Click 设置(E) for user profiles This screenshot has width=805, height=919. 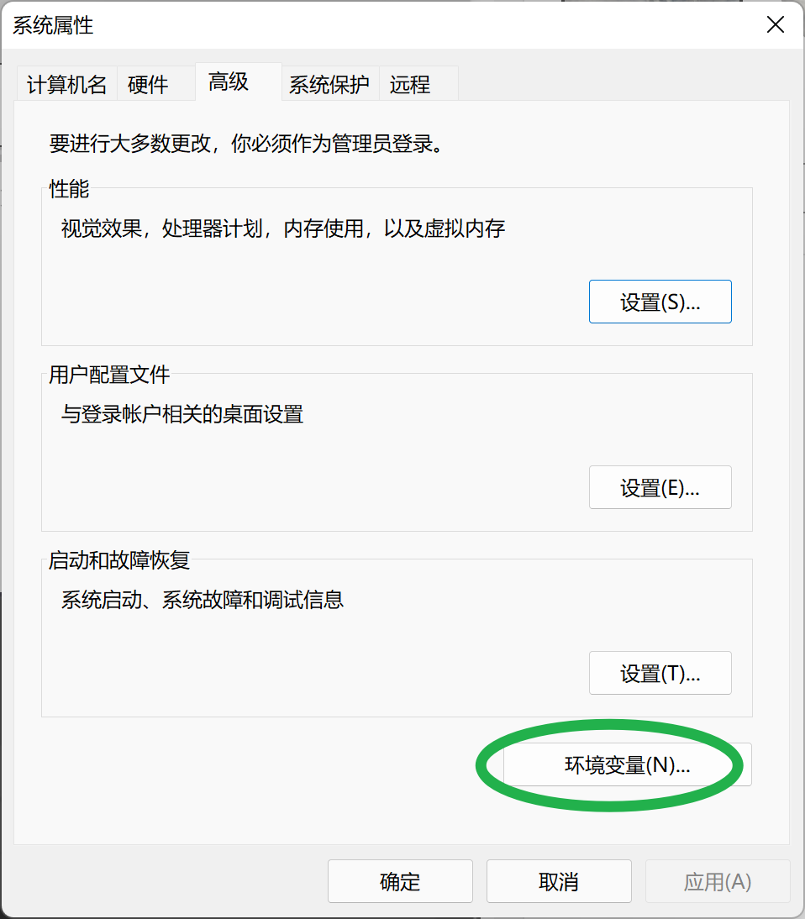(660, 488)
